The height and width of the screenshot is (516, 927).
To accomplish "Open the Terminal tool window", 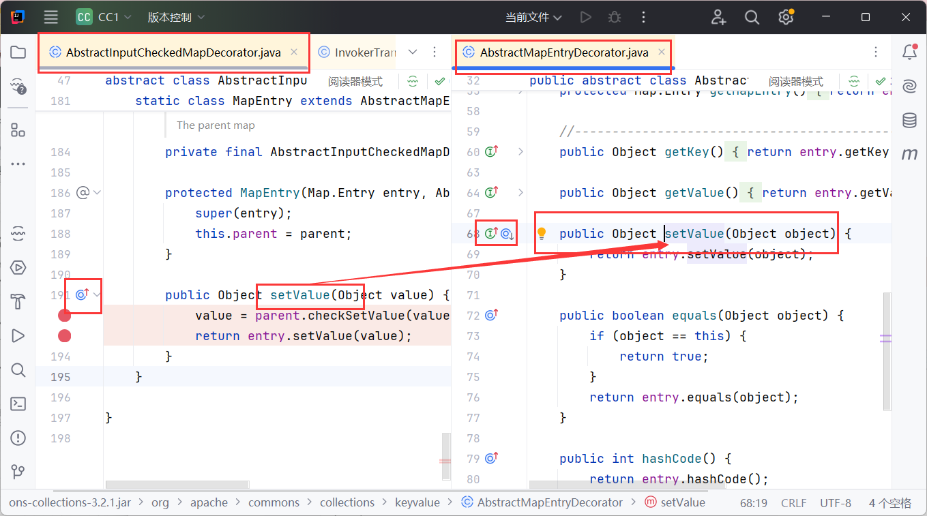I will click(18, 404).
